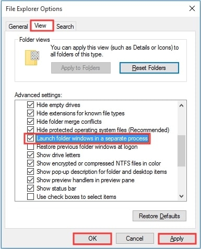Confirm settings with the OK button
This screenshot has height=249, width=201.
point(92,239)
